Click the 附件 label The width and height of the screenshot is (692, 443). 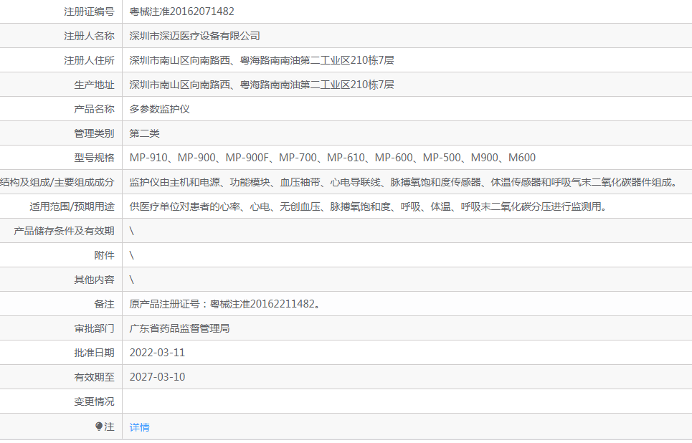tap(104, 255)
